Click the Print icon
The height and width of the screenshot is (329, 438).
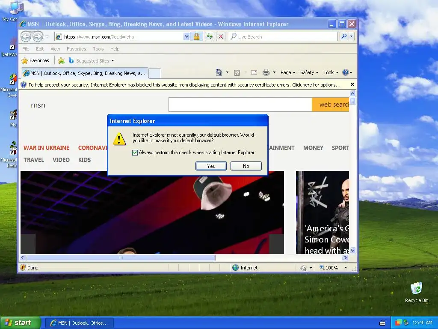coord(266,73)
